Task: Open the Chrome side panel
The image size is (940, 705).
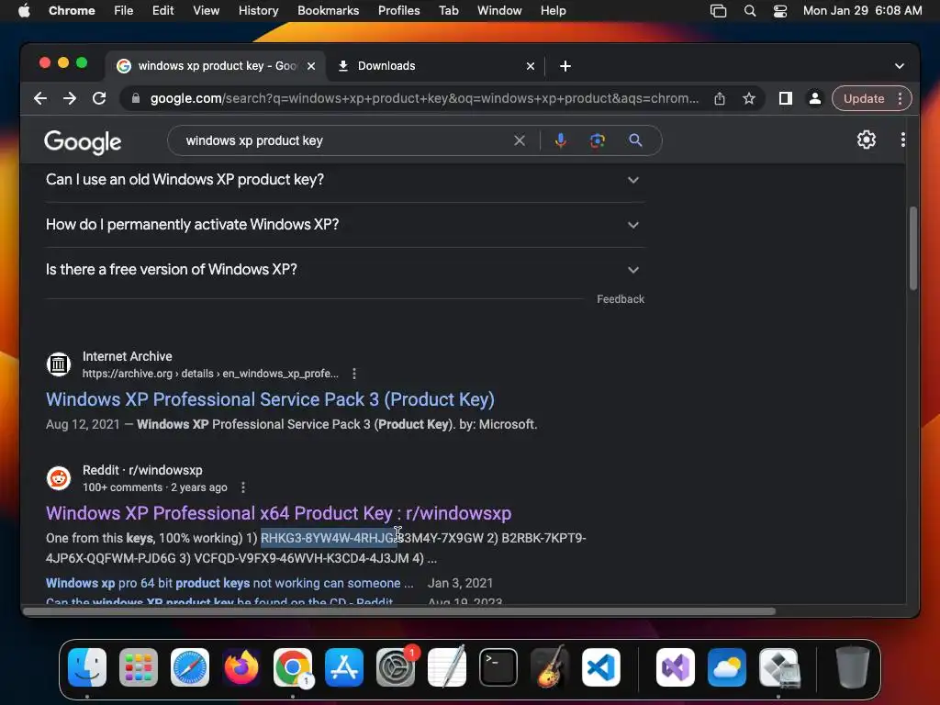Action: click(786, 98)
